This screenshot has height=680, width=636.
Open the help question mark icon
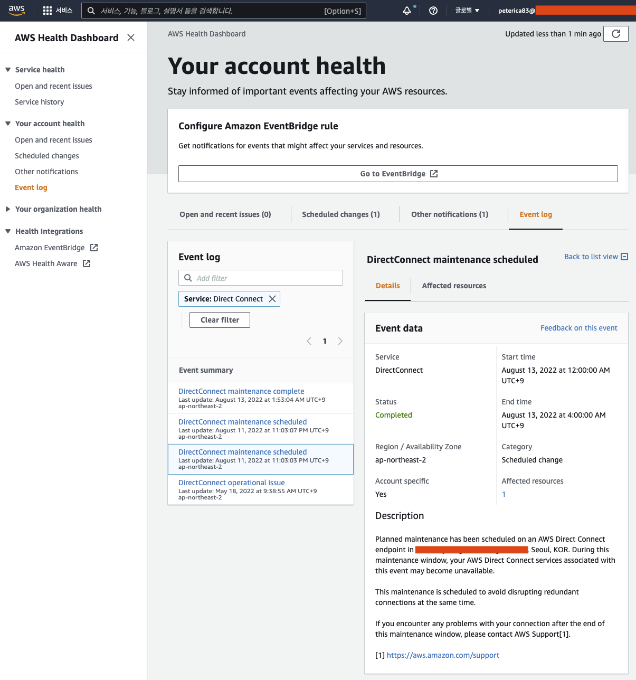pos(433,11)
